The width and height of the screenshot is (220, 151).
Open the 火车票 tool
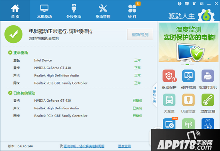click(x=169, y=103)
